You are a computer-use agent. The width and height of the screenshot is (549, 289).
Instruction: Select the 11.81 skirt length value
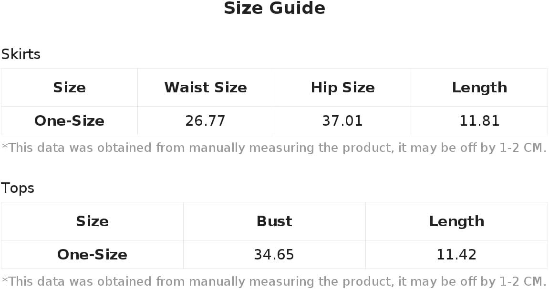tap(479, 121)
